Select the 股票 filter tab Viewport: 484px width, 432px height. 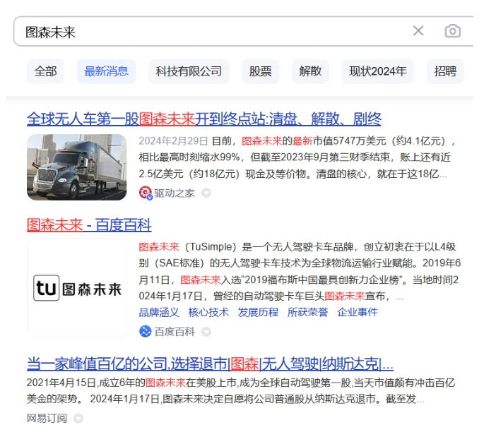[x=261, y=71]
